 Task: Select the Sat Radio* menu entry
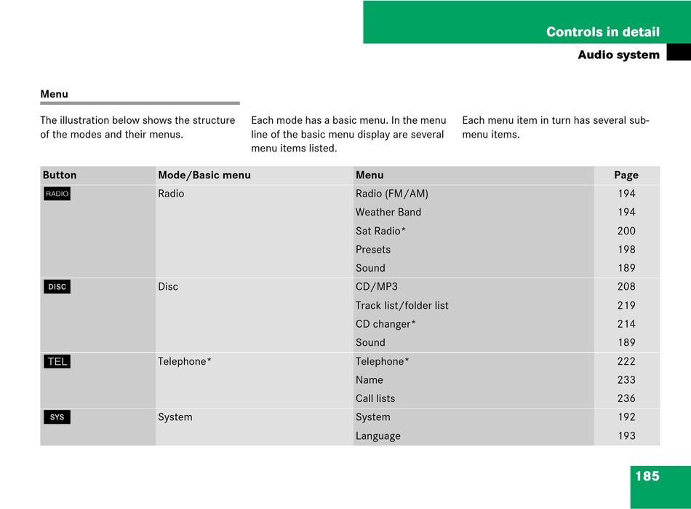click(x=380, y=231)
